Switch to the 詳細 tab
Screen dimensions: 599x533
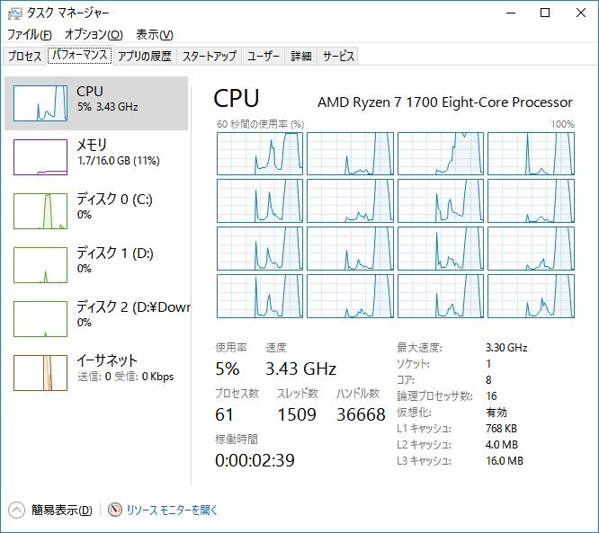(x=300, y=56)
